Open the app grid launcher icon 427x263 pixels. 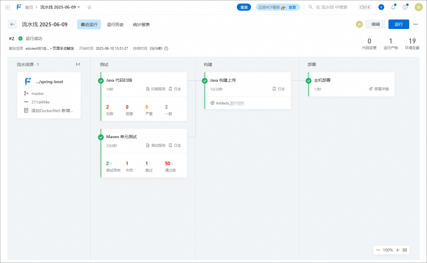click(8, 7)
